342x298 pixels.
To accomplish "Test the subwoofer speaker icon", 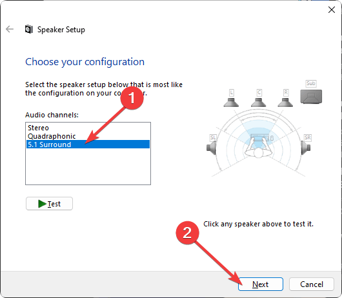I will (311, 96).
